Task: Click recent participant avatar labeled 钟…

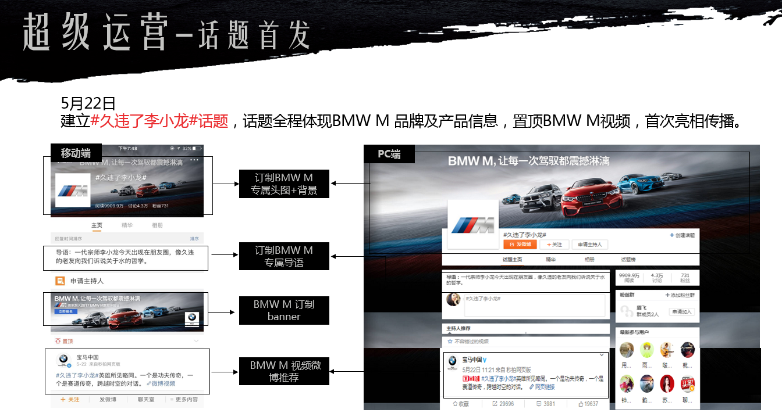Action: point(627,383)
